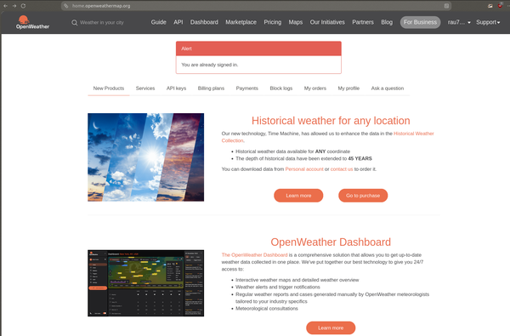This screenshot has width=510, height=336.
Task: Click the Personal account link
Action: click(x=304, y=169)
